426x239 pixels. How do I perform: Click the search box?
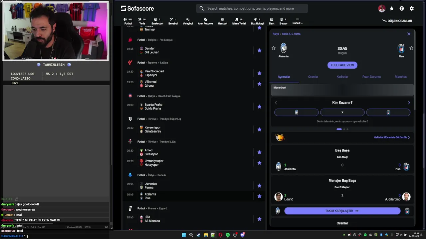[252, 8]
